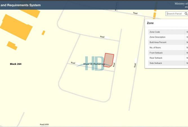The width and height of the screenshot is (188, 127).
Task: Click the Ministry text in header
Action: pyautogui.click(x=181, y=4)
